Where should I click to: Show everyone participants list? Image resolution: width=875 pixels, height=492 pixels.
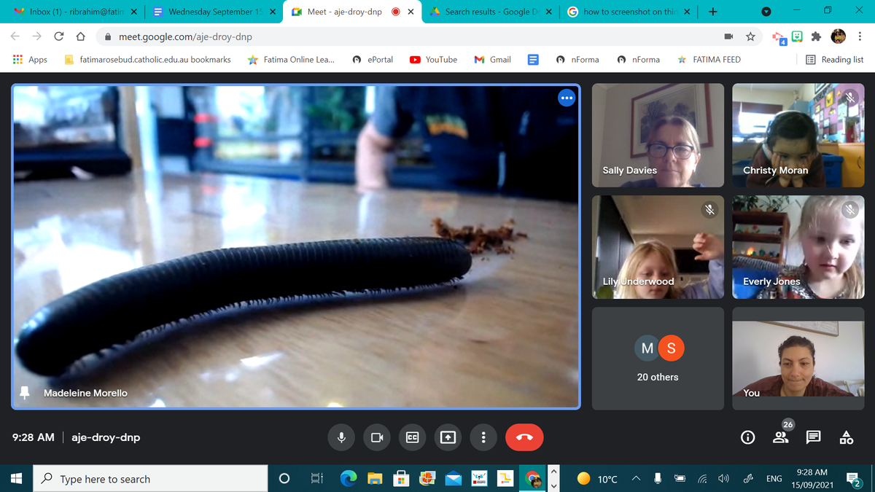780,437
